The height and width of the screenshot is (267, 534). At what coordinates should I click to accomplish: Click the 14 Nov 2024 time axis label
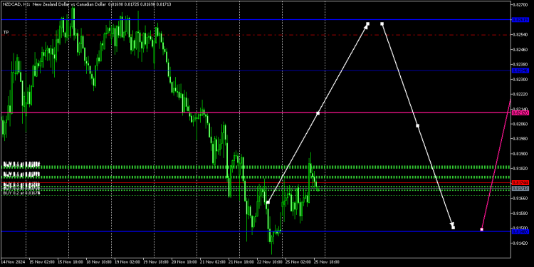click(14, 262)
